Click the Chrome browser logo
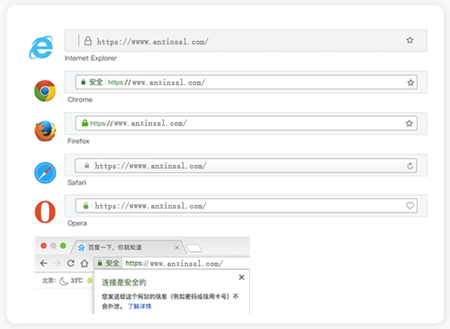 45,91
